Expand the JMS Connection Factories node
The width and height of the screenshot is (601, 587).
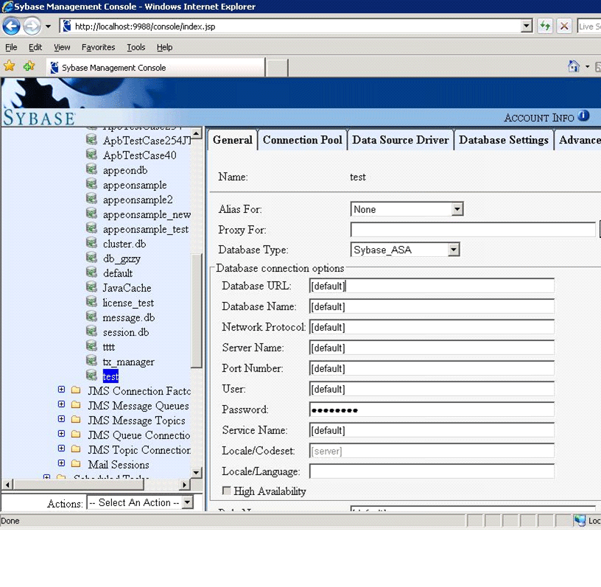pos(61,390)
